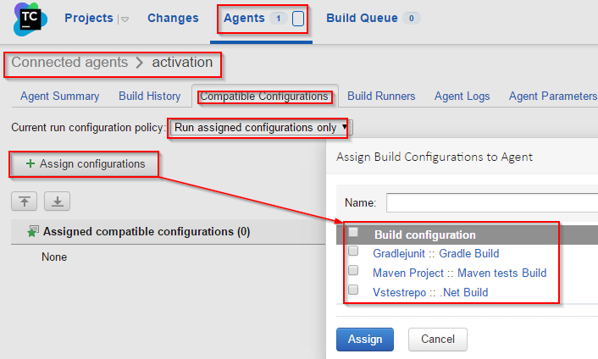Check the Vstestrepo .Net Build checkbox
598x359 pixels.
(x=353, y=290)
